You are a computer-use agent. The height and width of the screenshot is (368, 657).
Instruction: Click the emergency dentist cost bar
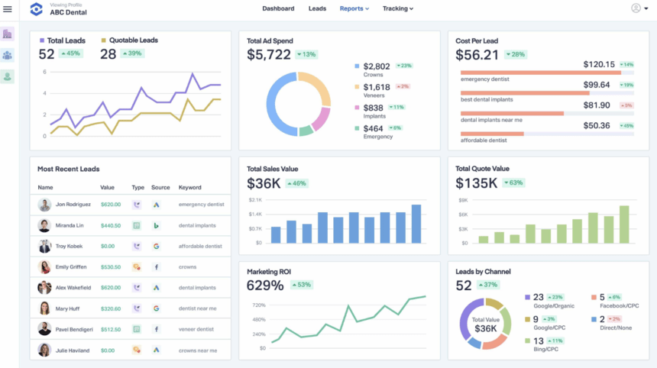tap(547, 73)
